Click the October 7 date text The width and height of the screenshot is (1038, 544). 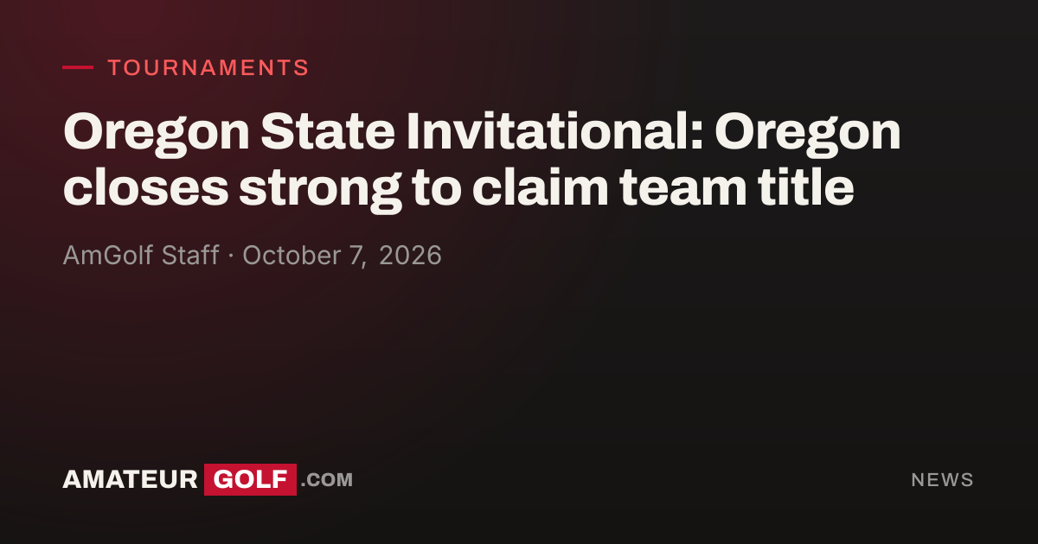(x=303, y=256)
